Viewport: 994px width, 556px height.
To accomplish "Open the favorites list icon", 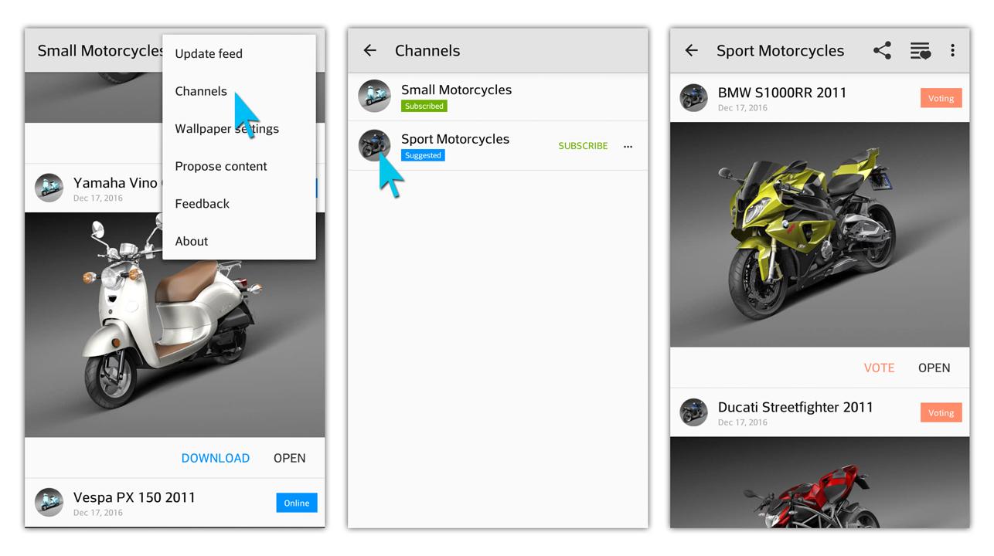I will coord(920,51).
